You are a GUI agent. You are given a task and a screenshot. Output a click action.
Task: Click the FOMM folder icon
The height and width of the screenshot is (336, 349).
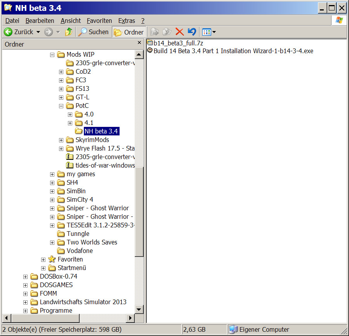(34, 293)
